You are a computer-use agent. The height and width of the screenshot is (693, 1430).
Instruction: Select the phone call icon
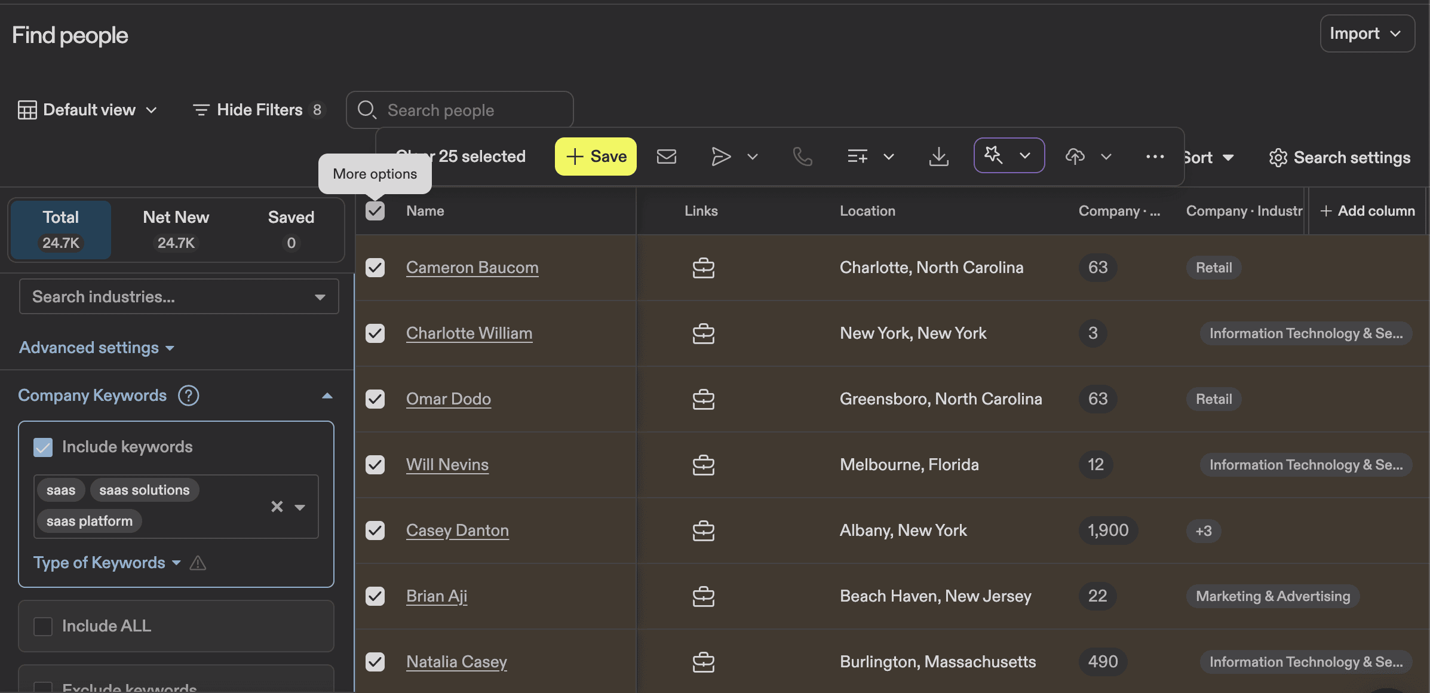coord(802,157)
